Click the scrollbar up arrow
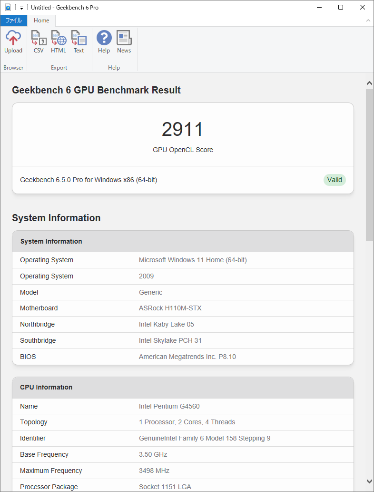This screenshot has height=492, width=374. tap(369, 83)
